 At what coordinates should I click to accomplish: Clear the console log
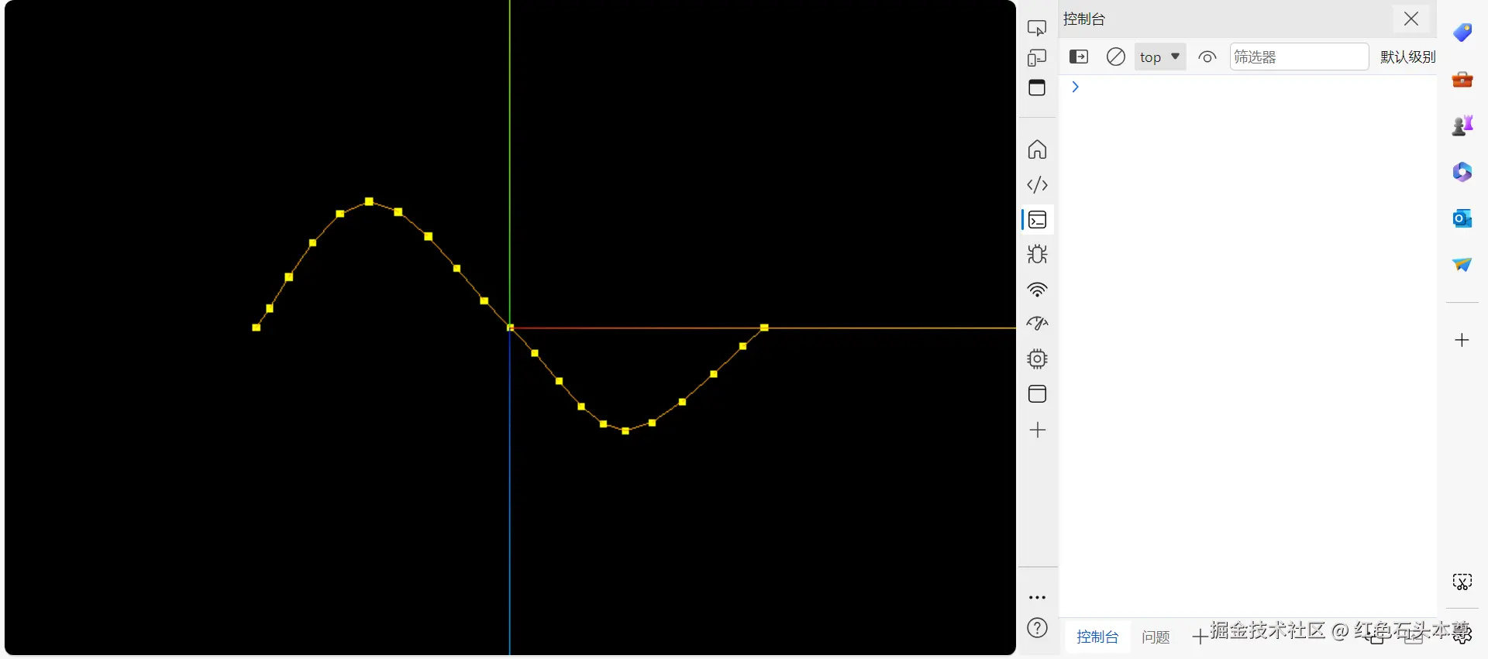click(1116, 57)
